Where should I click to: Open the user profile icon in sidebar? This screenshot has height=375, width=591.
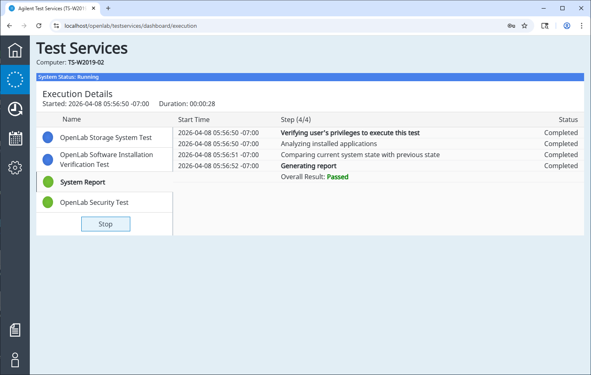tap(15, 360)
